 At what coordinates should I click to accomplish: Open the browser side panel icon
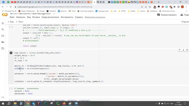[178, 7]
